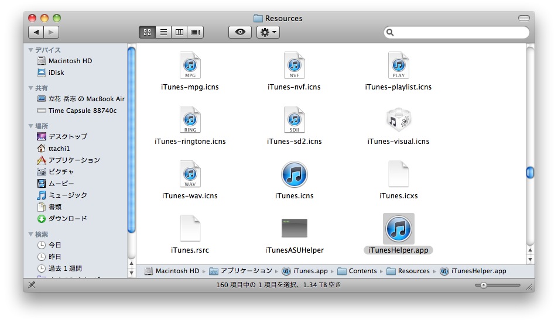Screen dimensions: 558x327
Task: Switch to list view mode
Action: [163, 32]
